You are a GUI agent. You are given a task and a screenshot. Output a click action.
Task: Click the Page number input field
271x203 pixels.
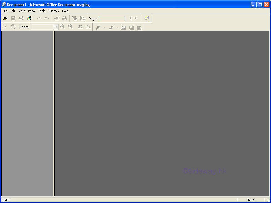(112, 18)
